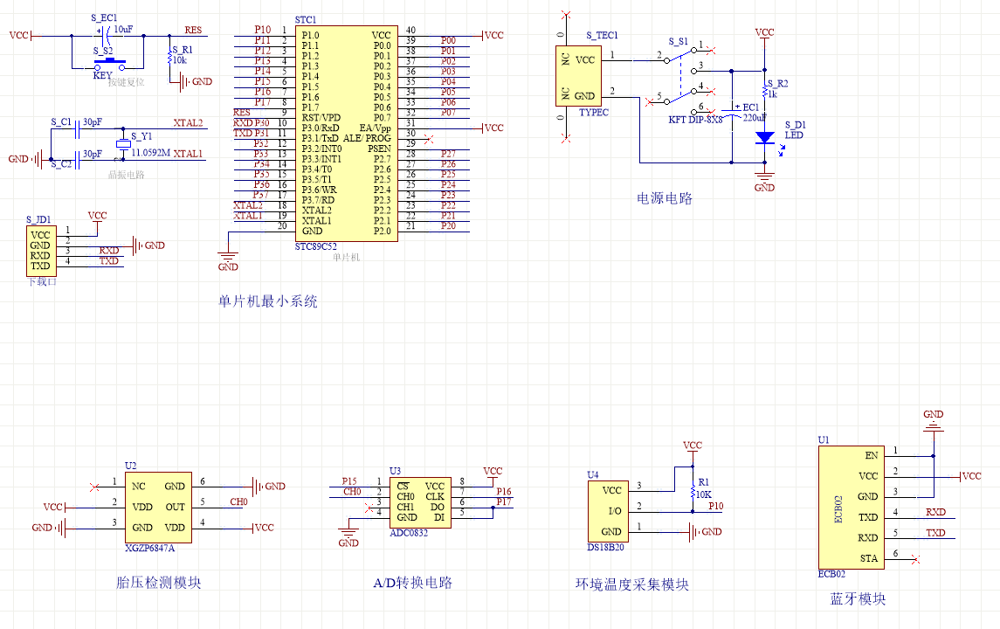Image resolution: width=1000 pixels, height=629 pixels.
Task: Click the S_D1 LED diode symbol
Action: pyautogui.click(x=765, y=137)
